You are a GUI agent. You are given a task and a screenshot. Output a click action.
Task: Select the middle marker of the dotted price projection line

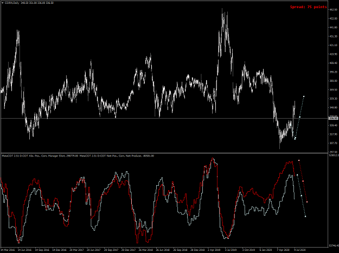299,117
